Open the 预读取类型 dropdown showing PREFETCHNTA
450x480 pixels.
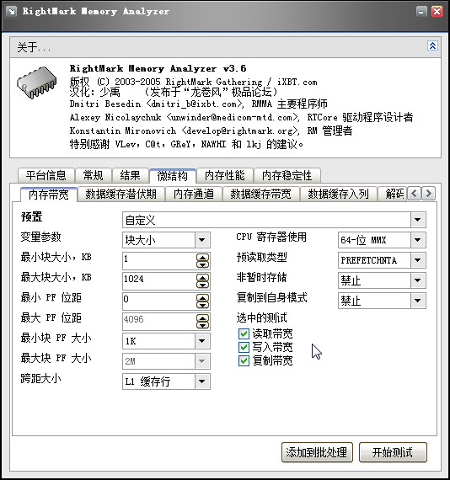coord(382,260)
